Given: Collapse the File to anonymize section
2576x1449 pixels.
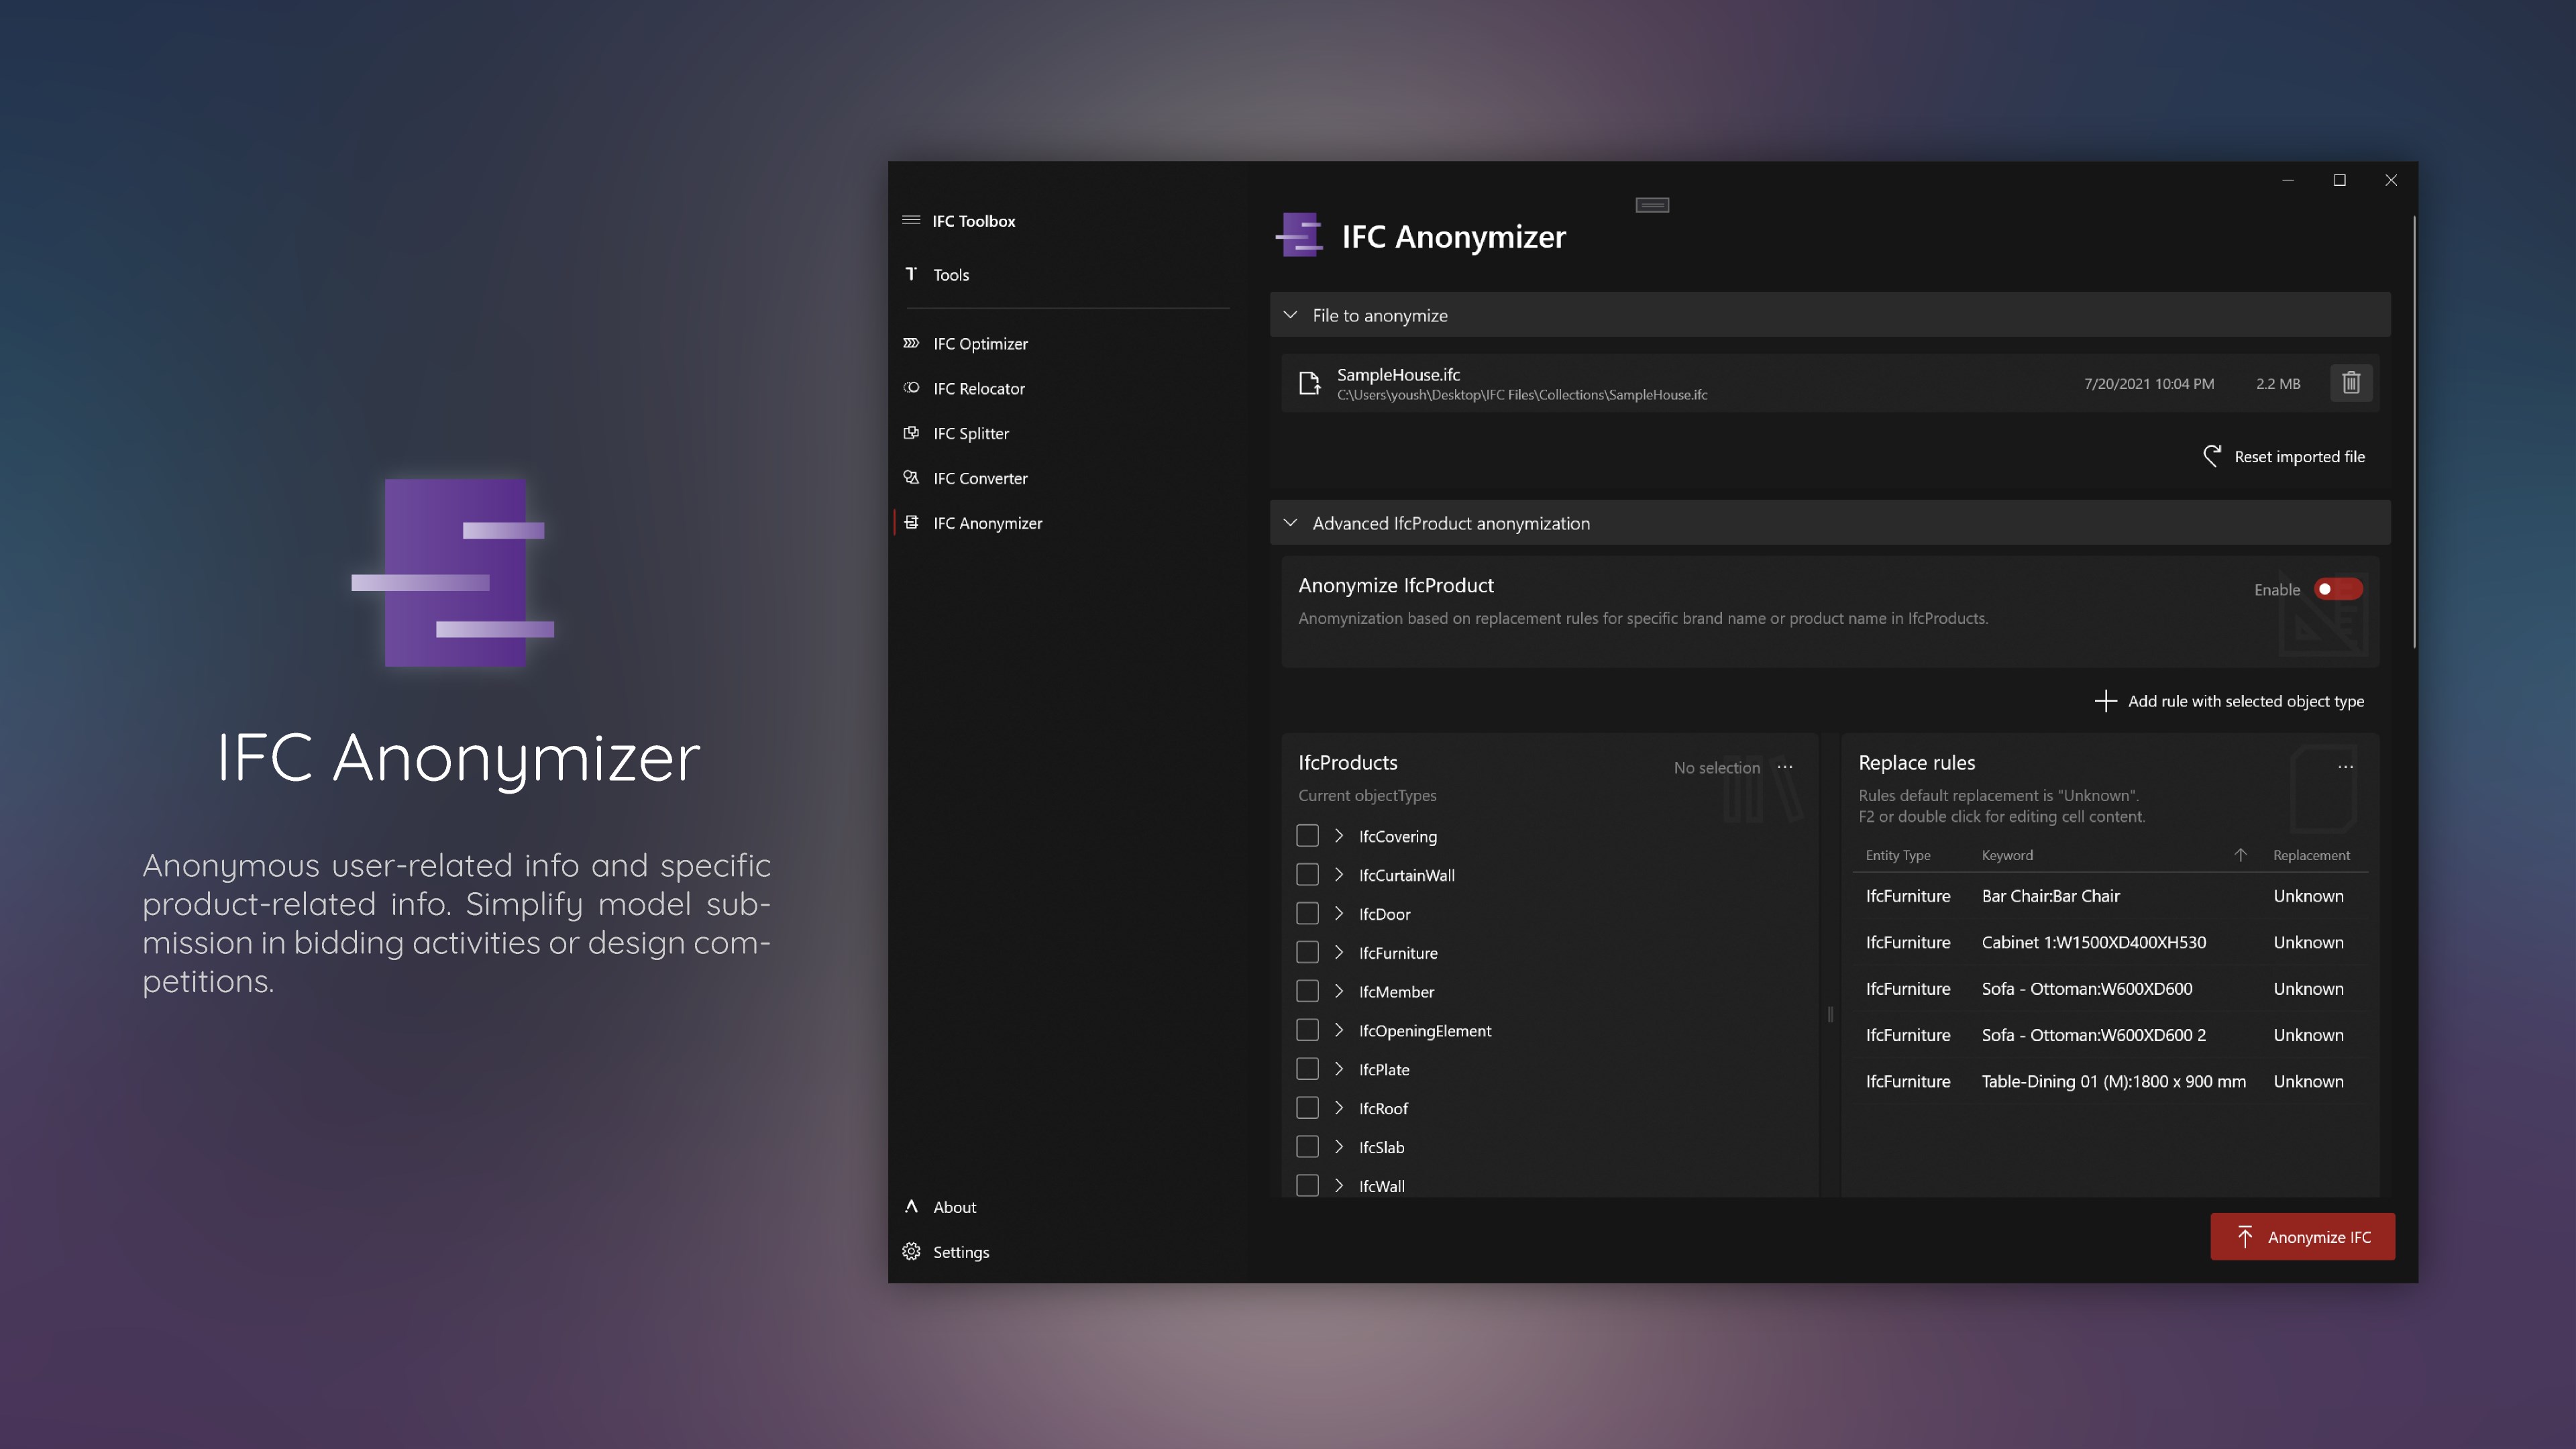Looking at the screenshot, I should [x=1291, y=315].
